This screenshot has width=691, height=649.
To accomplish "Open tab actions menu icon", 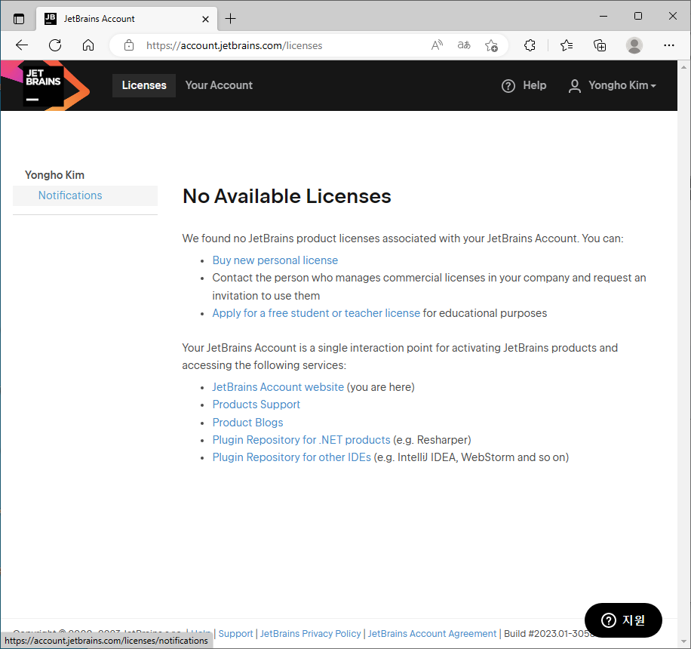I will tap(19, 19).
